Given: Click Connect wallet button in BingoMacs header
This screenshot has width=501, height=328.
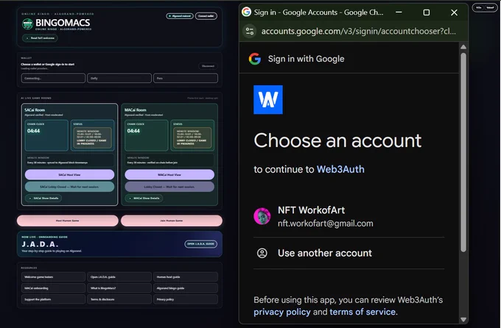Looking at the screenshot, I should [206, 16].
